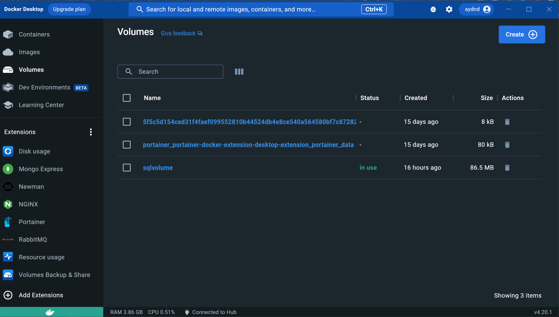Open the NGINX extension icon
This screenshot has height=317, width=559.
click(8, 204)
